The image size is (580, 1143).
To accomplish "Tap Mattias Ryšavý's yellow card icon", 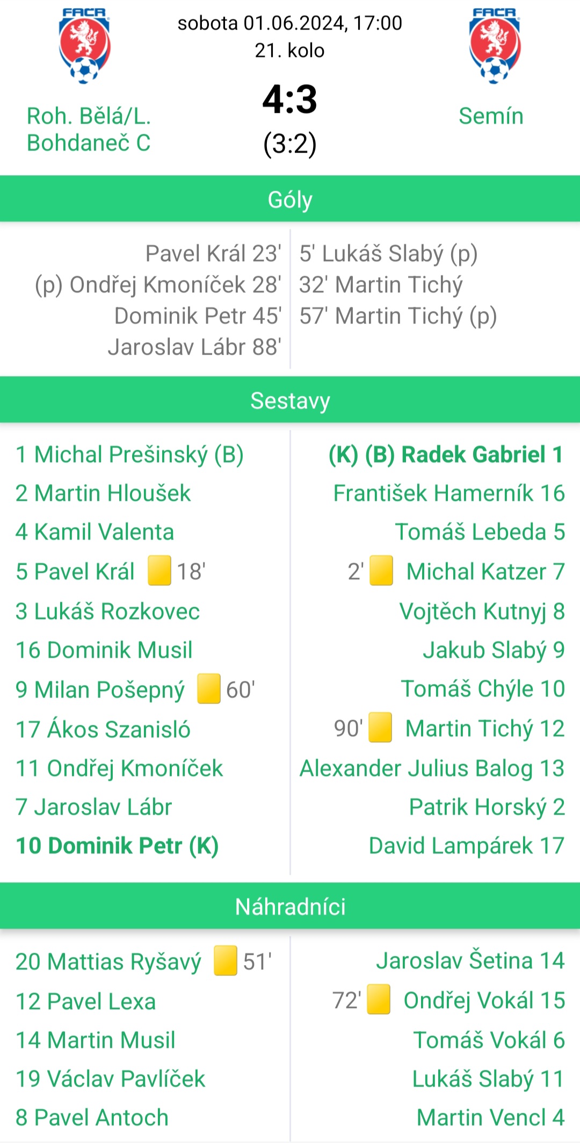I will point(226,960).
